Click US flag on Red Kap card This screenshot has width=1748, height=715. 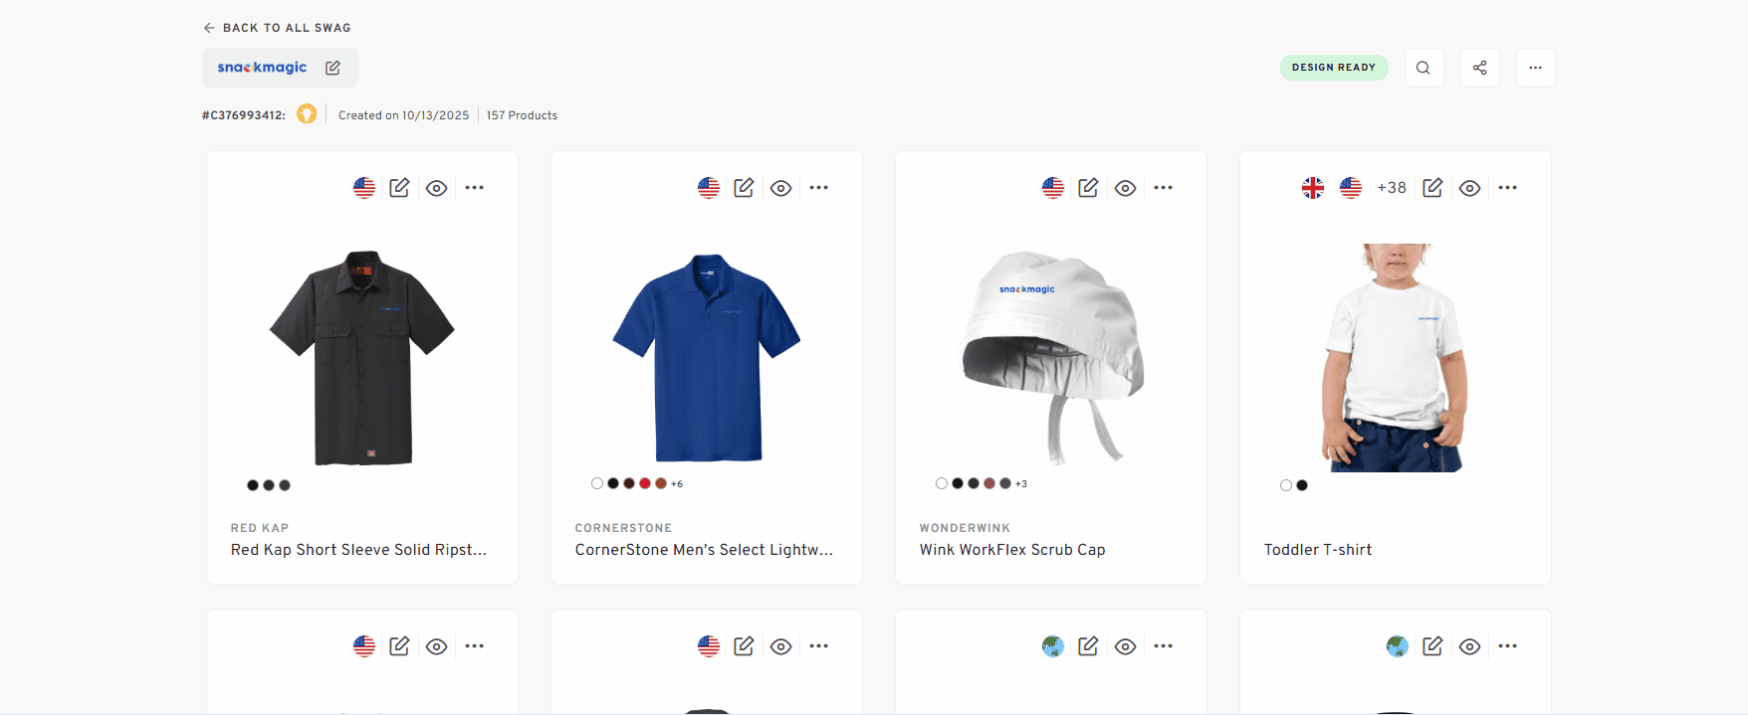click(364, 188)
